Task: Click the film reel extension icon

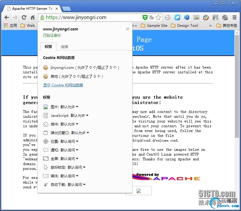Action: click(225, 18)
